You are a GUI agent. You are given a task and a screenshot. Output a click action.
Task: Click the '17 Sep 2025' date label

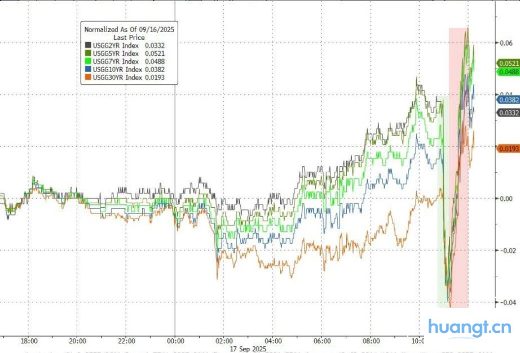tap(249, 348)
